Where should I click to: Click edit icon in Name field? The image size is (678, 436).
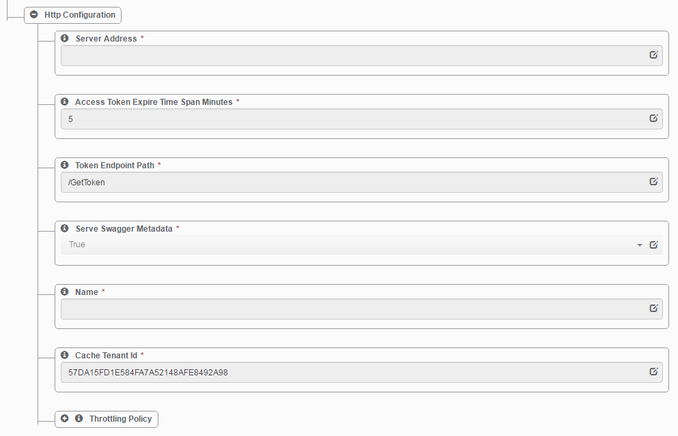(x=653, y=309)
